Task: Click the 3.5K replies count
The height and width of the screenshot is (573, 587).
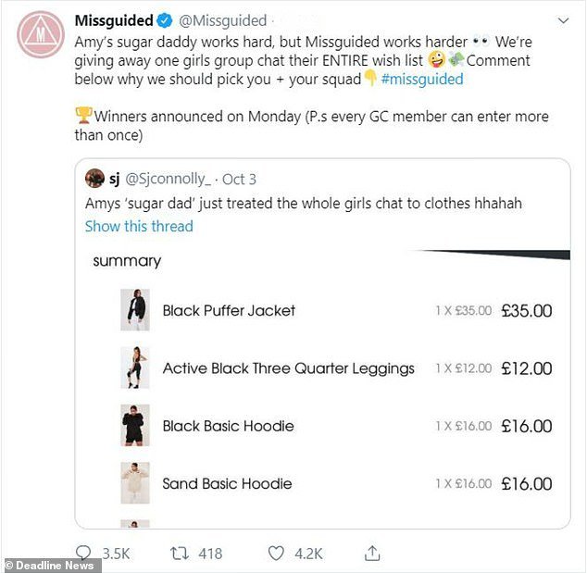Action: pyautogui.click(x=116, y=554)
